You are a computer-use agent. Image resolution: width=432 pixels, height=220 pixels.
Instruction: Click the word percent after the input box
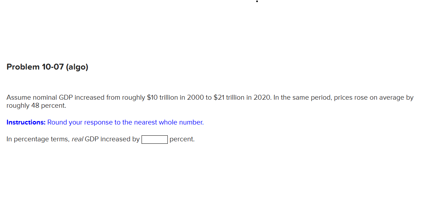182,139
